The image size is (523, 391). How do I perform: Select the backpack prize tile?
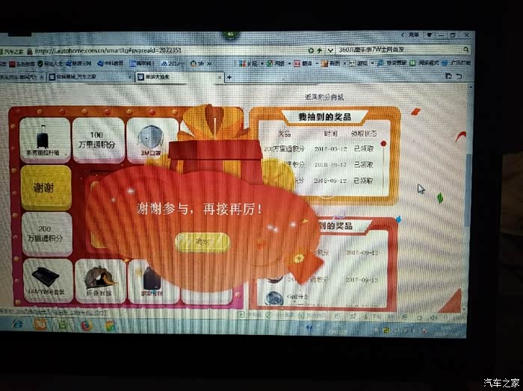(x=152, y=282)
